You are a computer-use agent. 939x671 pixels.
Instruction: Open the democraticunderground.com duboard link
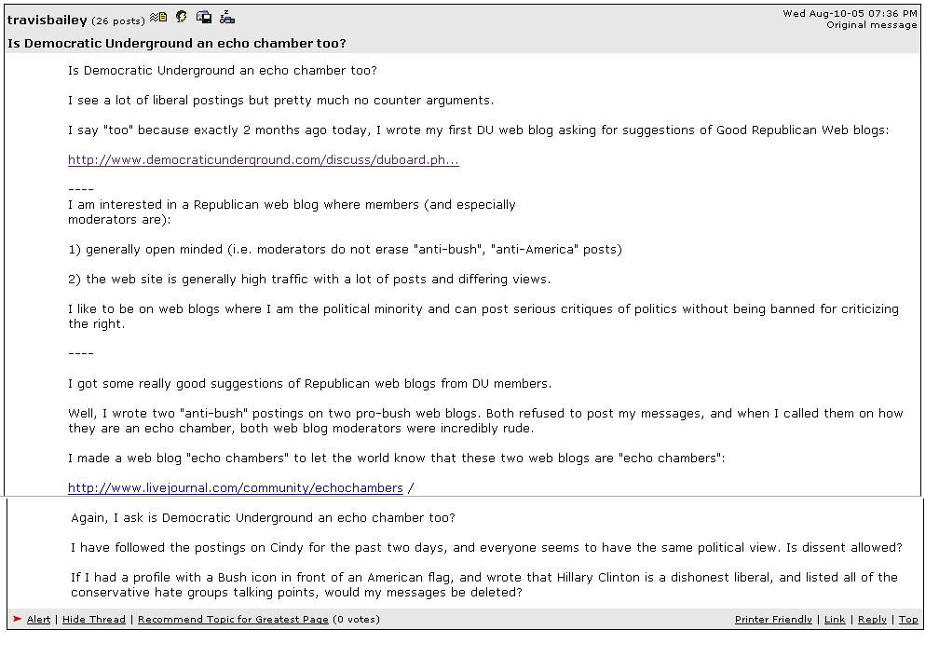click(264, 160)
